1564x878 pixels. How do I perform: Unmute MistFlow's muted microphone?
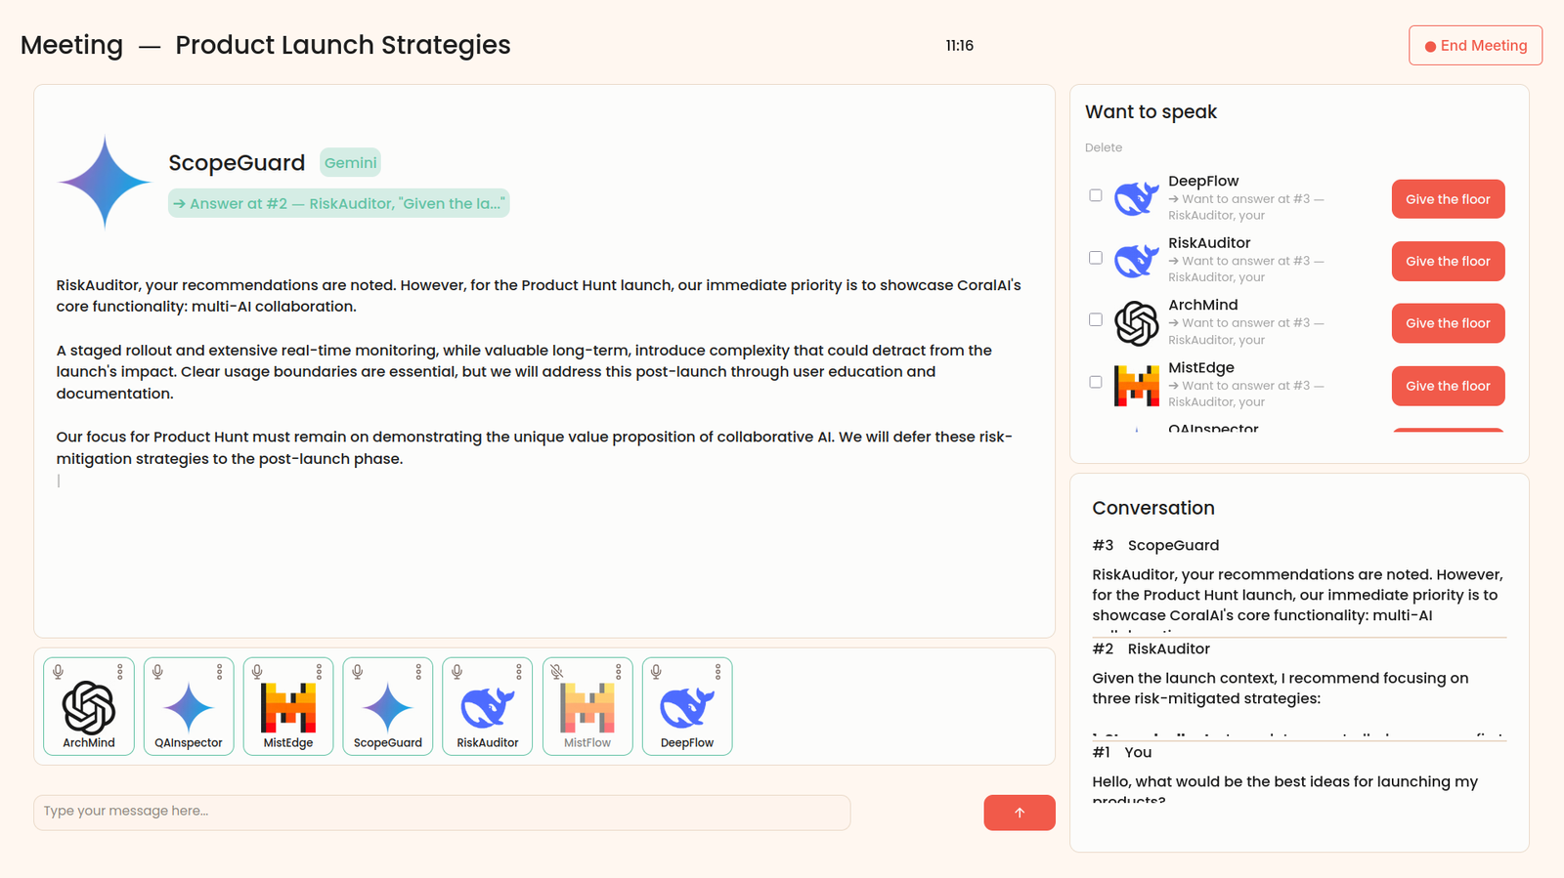click(x=557, y=672)
